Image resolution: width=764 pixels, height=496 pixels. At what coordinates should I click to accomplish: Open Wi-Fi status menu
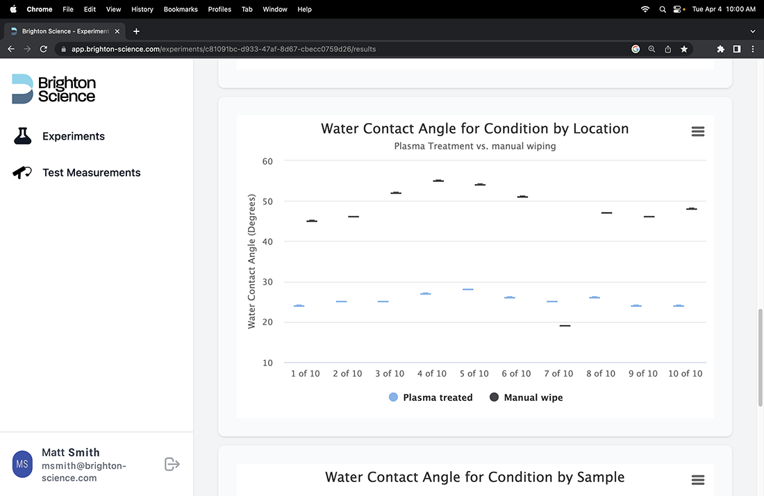pyautogui.click(x=645, y=9)
